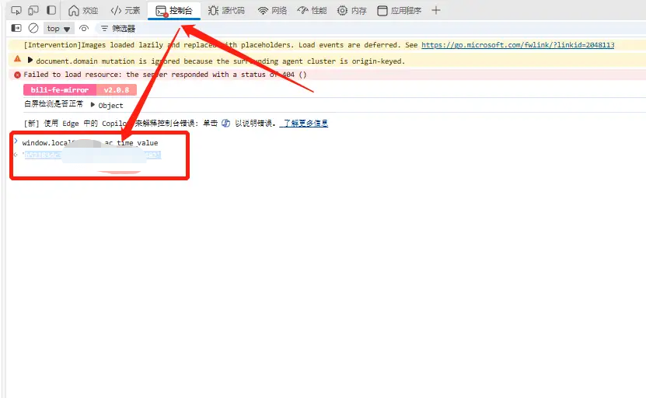Expand the document.domain warning message

[30, 61]
